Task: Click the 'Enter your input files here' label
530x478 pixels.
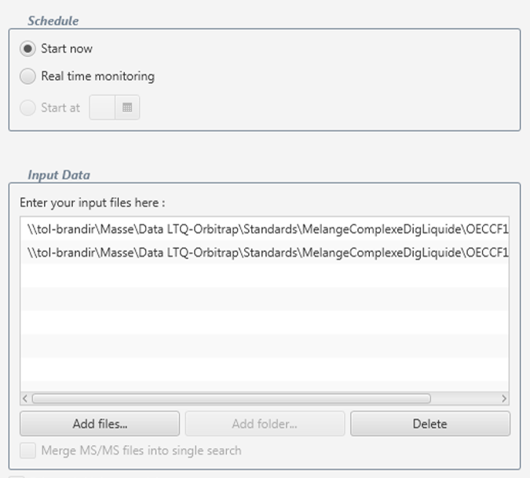Action: (x=92, y=203)
